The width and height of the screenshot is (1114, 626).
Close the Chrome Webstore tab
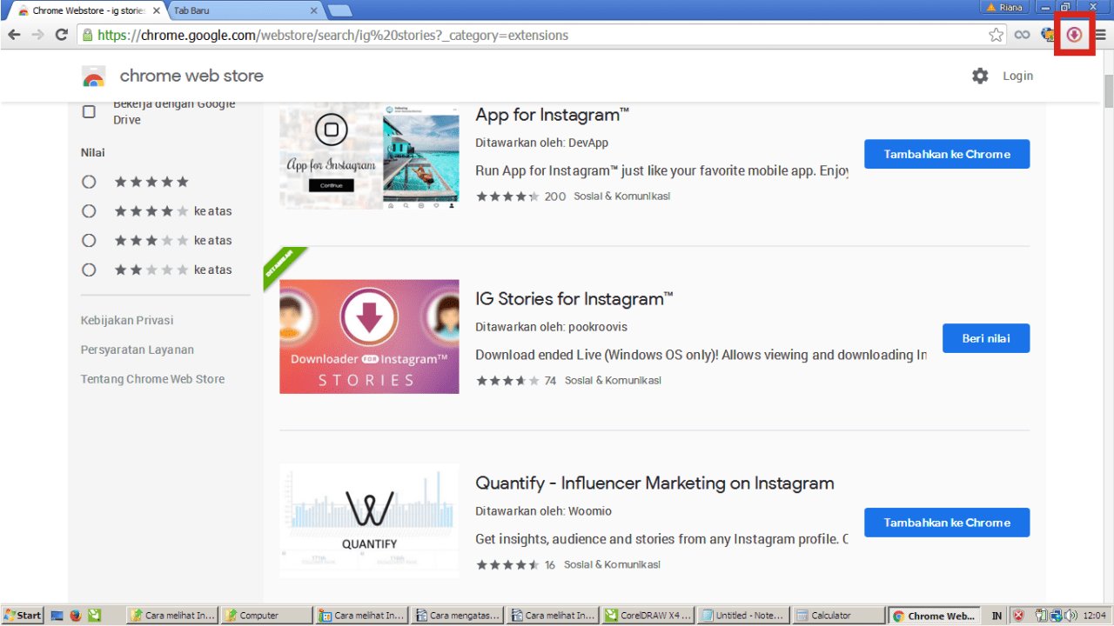click(155, 10)
